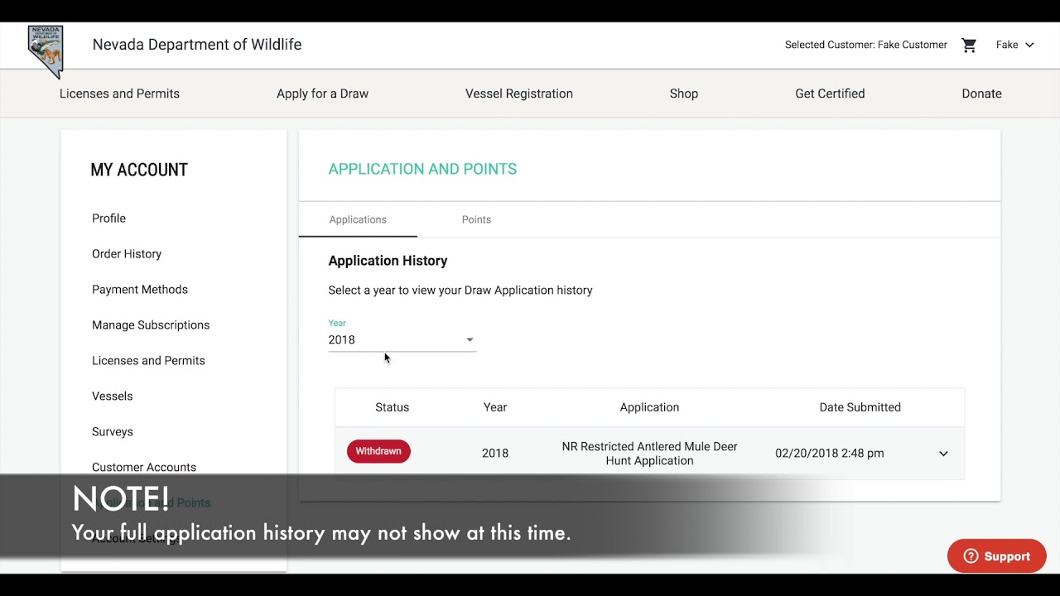
Task: Click Selected Customer: Fake Customer text
Action: (x=866, y=45)
